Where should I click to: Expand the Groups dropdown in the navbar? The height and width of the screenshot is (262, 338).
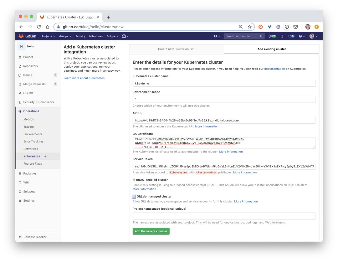65,36
